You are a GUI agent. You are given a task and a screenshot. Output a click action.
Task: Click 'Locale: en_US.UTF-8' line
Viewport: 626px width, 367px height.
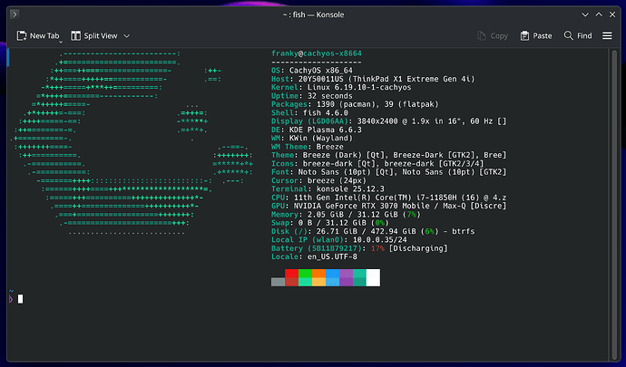[x=314, y=257]
